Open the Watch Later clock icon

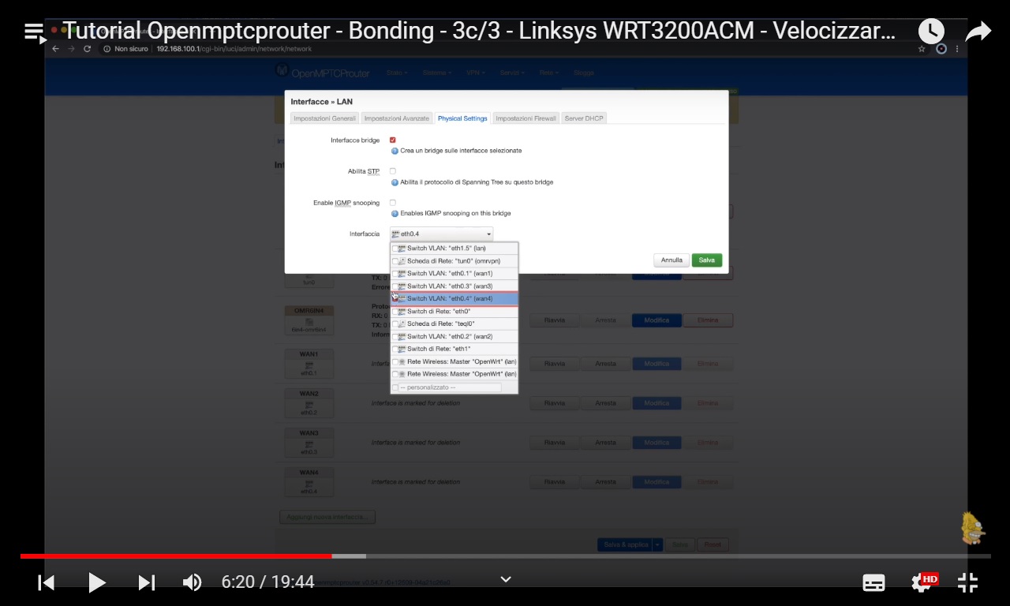[x=931, y=30]
